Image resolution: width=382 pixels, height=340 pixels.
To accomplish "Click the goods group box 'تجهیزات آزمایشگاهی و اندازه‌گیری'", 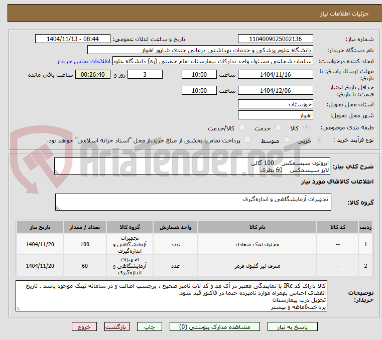I will tap(193, 202).
